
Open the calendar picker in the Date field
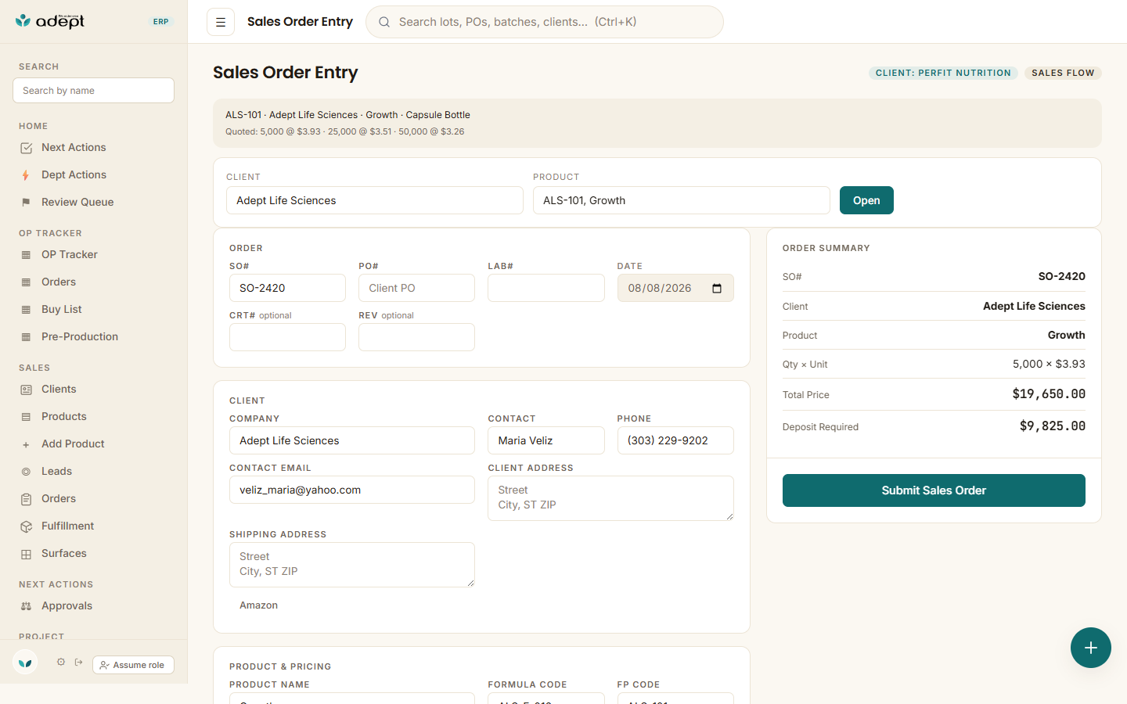tap(717, 289)
